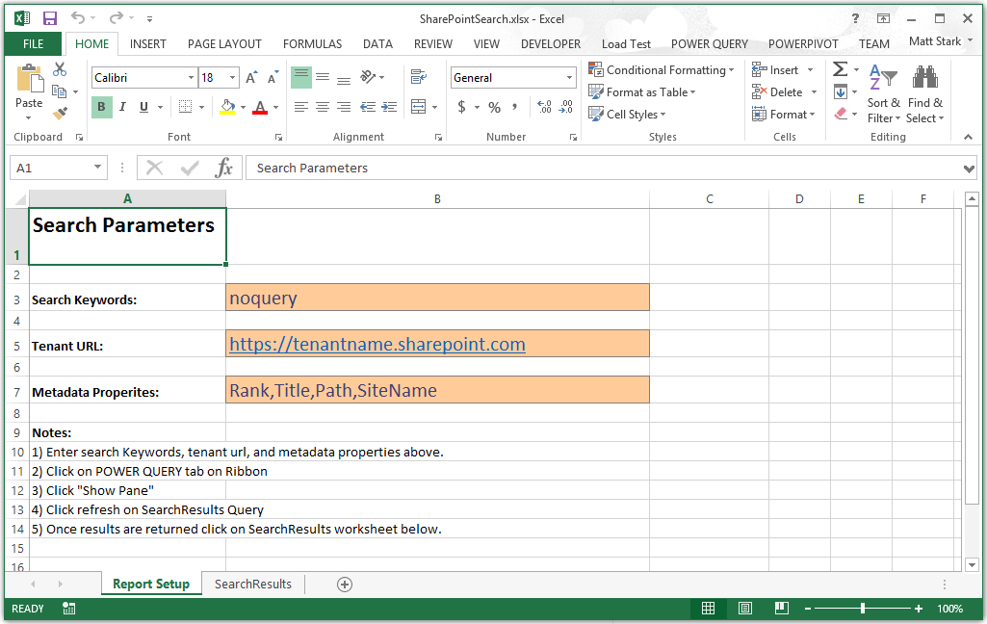The image size is (987, 624).
Task: Click the Save icon in Quick Access Toolbar
Action: pos(49,18)
